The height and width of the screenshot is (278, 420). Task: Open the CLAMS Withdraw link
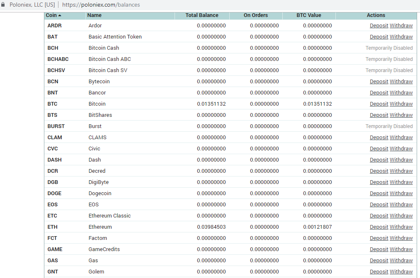(x=401, y=138)
